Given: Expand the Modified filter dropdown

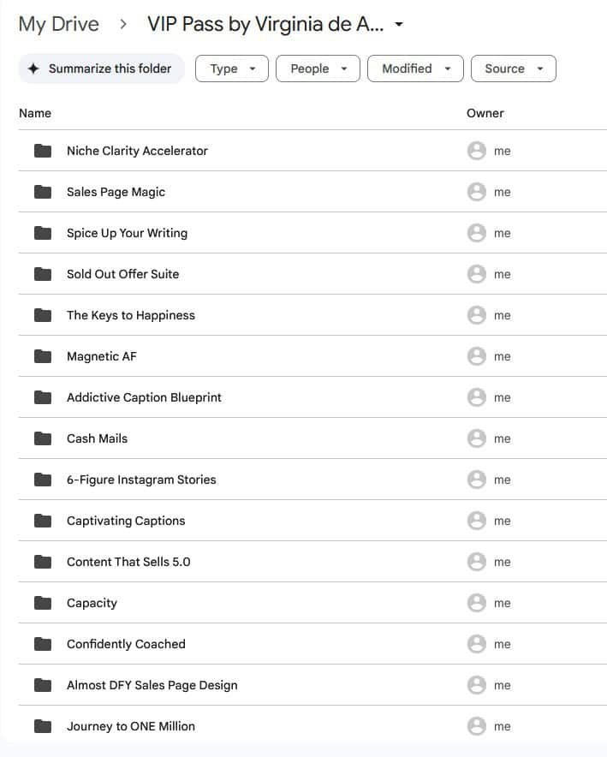Looking at the screenshot, I should 415,69.
